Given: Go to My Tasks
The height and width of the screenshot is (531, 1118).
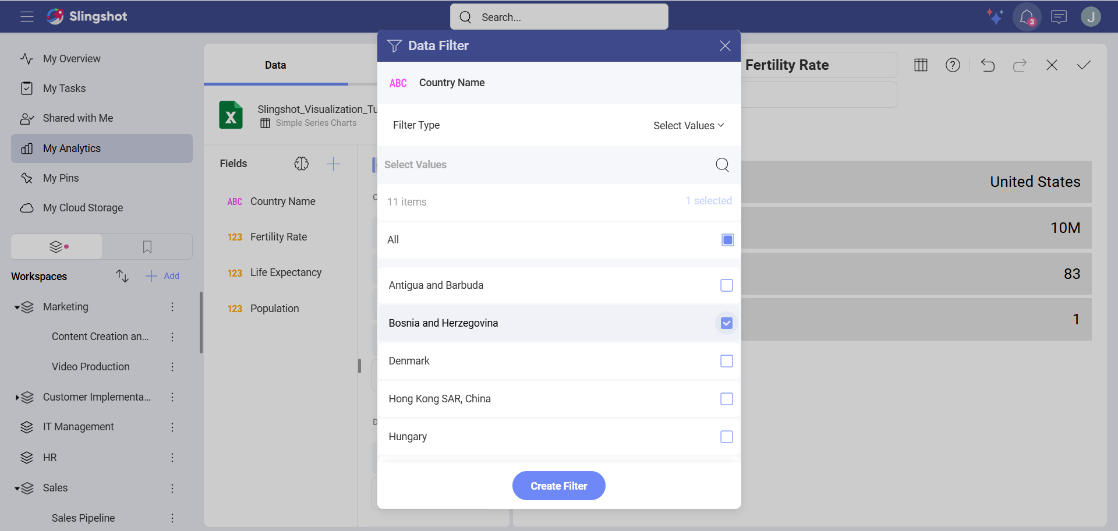Looking at the screenshot, I should point(102,88).
